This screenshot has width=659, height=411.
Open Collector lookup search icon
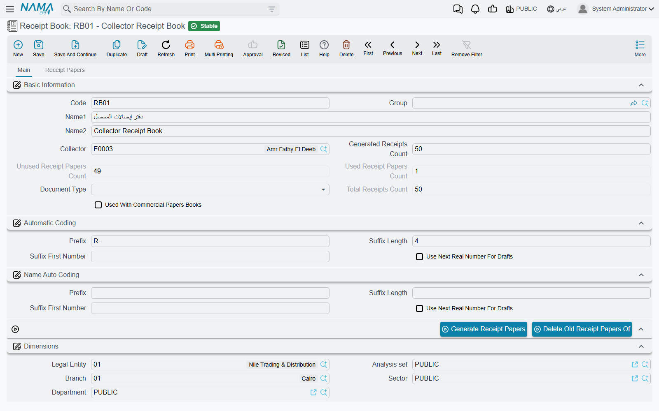pyautogui.click(x=324, y=149)
